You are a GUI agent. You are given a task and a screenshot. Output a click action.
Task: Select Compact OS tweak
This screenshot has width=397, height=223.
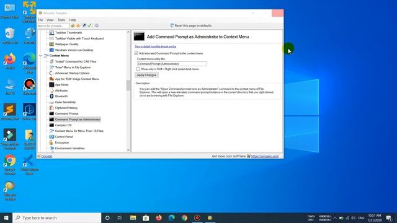point(63,125)
